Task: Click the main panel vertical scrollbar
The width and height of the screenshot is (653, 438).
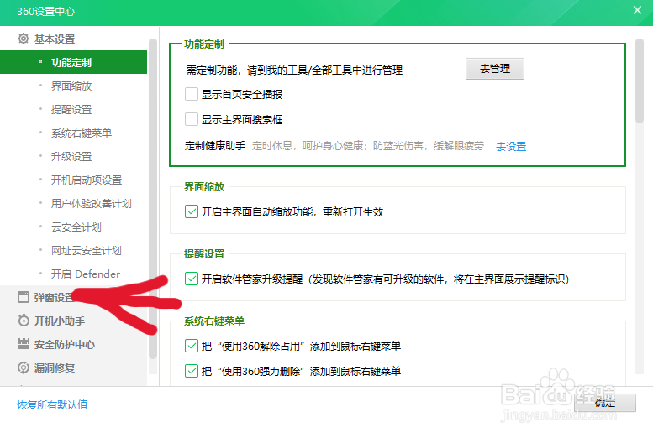Action: (640, 81)
